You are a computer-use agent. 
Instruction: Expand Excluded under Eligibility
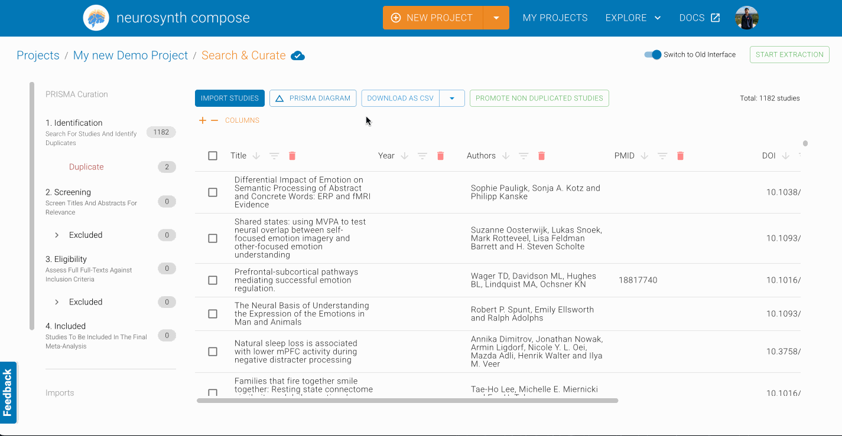(57, 302)
